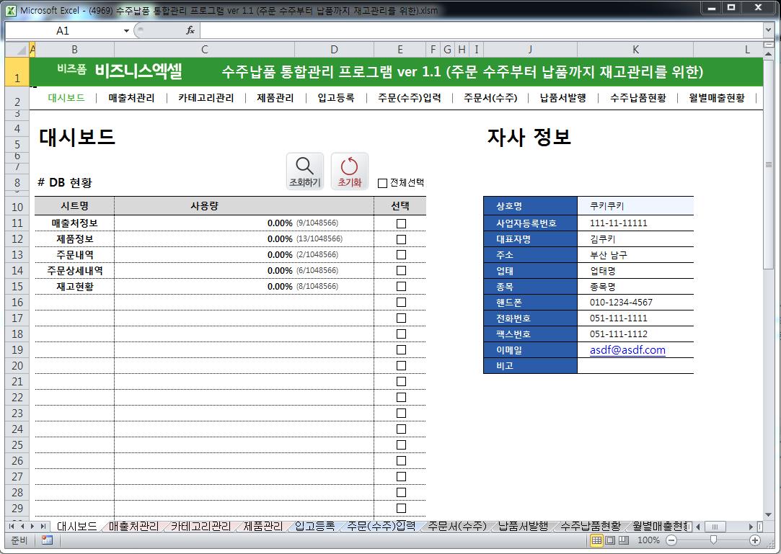The image size is (781, 554).
Task: Tick the checkbox for 매출처정보 row
Action: pos(401,223)
